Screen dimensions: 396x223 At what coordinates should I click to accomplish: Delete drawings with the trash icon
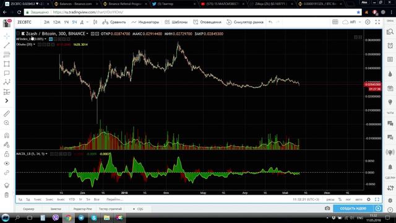point(7,195)
